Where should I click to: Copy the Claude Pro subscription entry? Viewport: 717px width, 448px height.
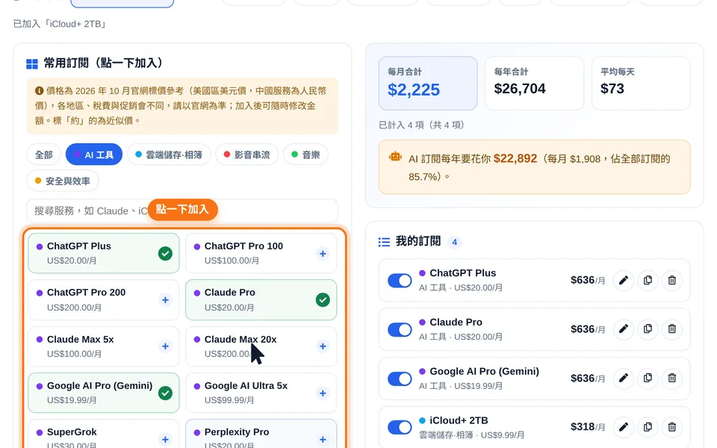click(x=648, y=329)
